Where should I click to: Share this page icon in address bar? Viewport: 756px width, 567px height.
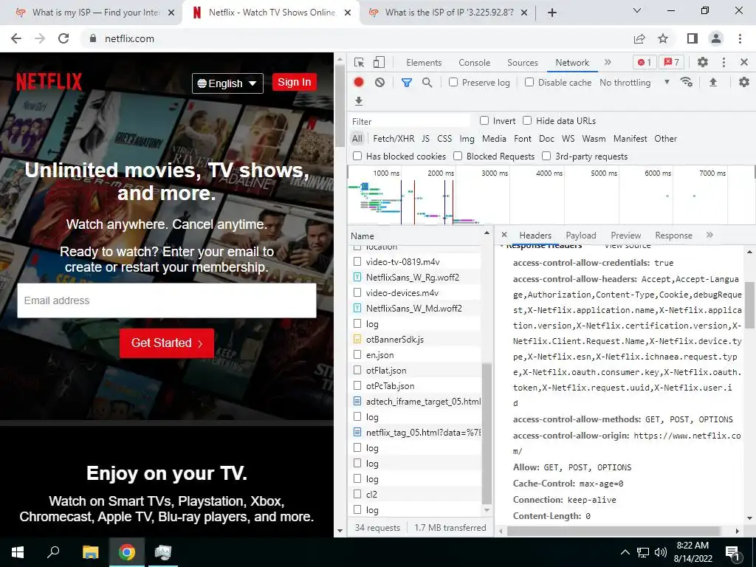[x=639, y=38]
